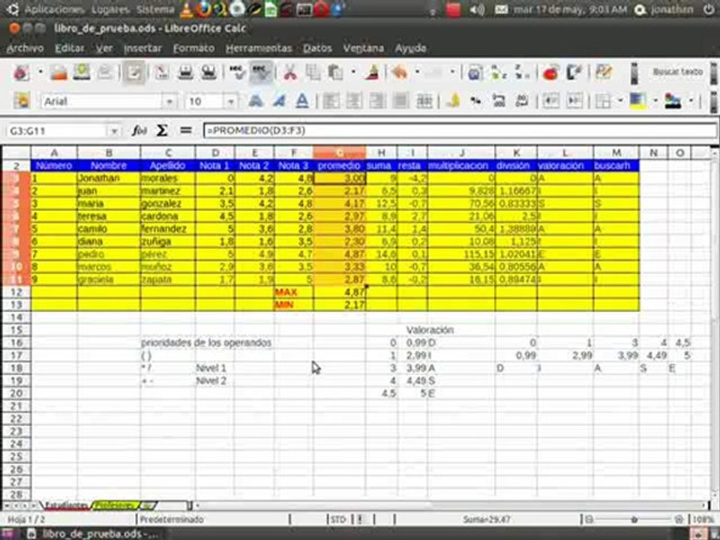This screenshot has height=540, width=720.
Task: Click the Sort descending icon
Action: (x=522, y=72)
